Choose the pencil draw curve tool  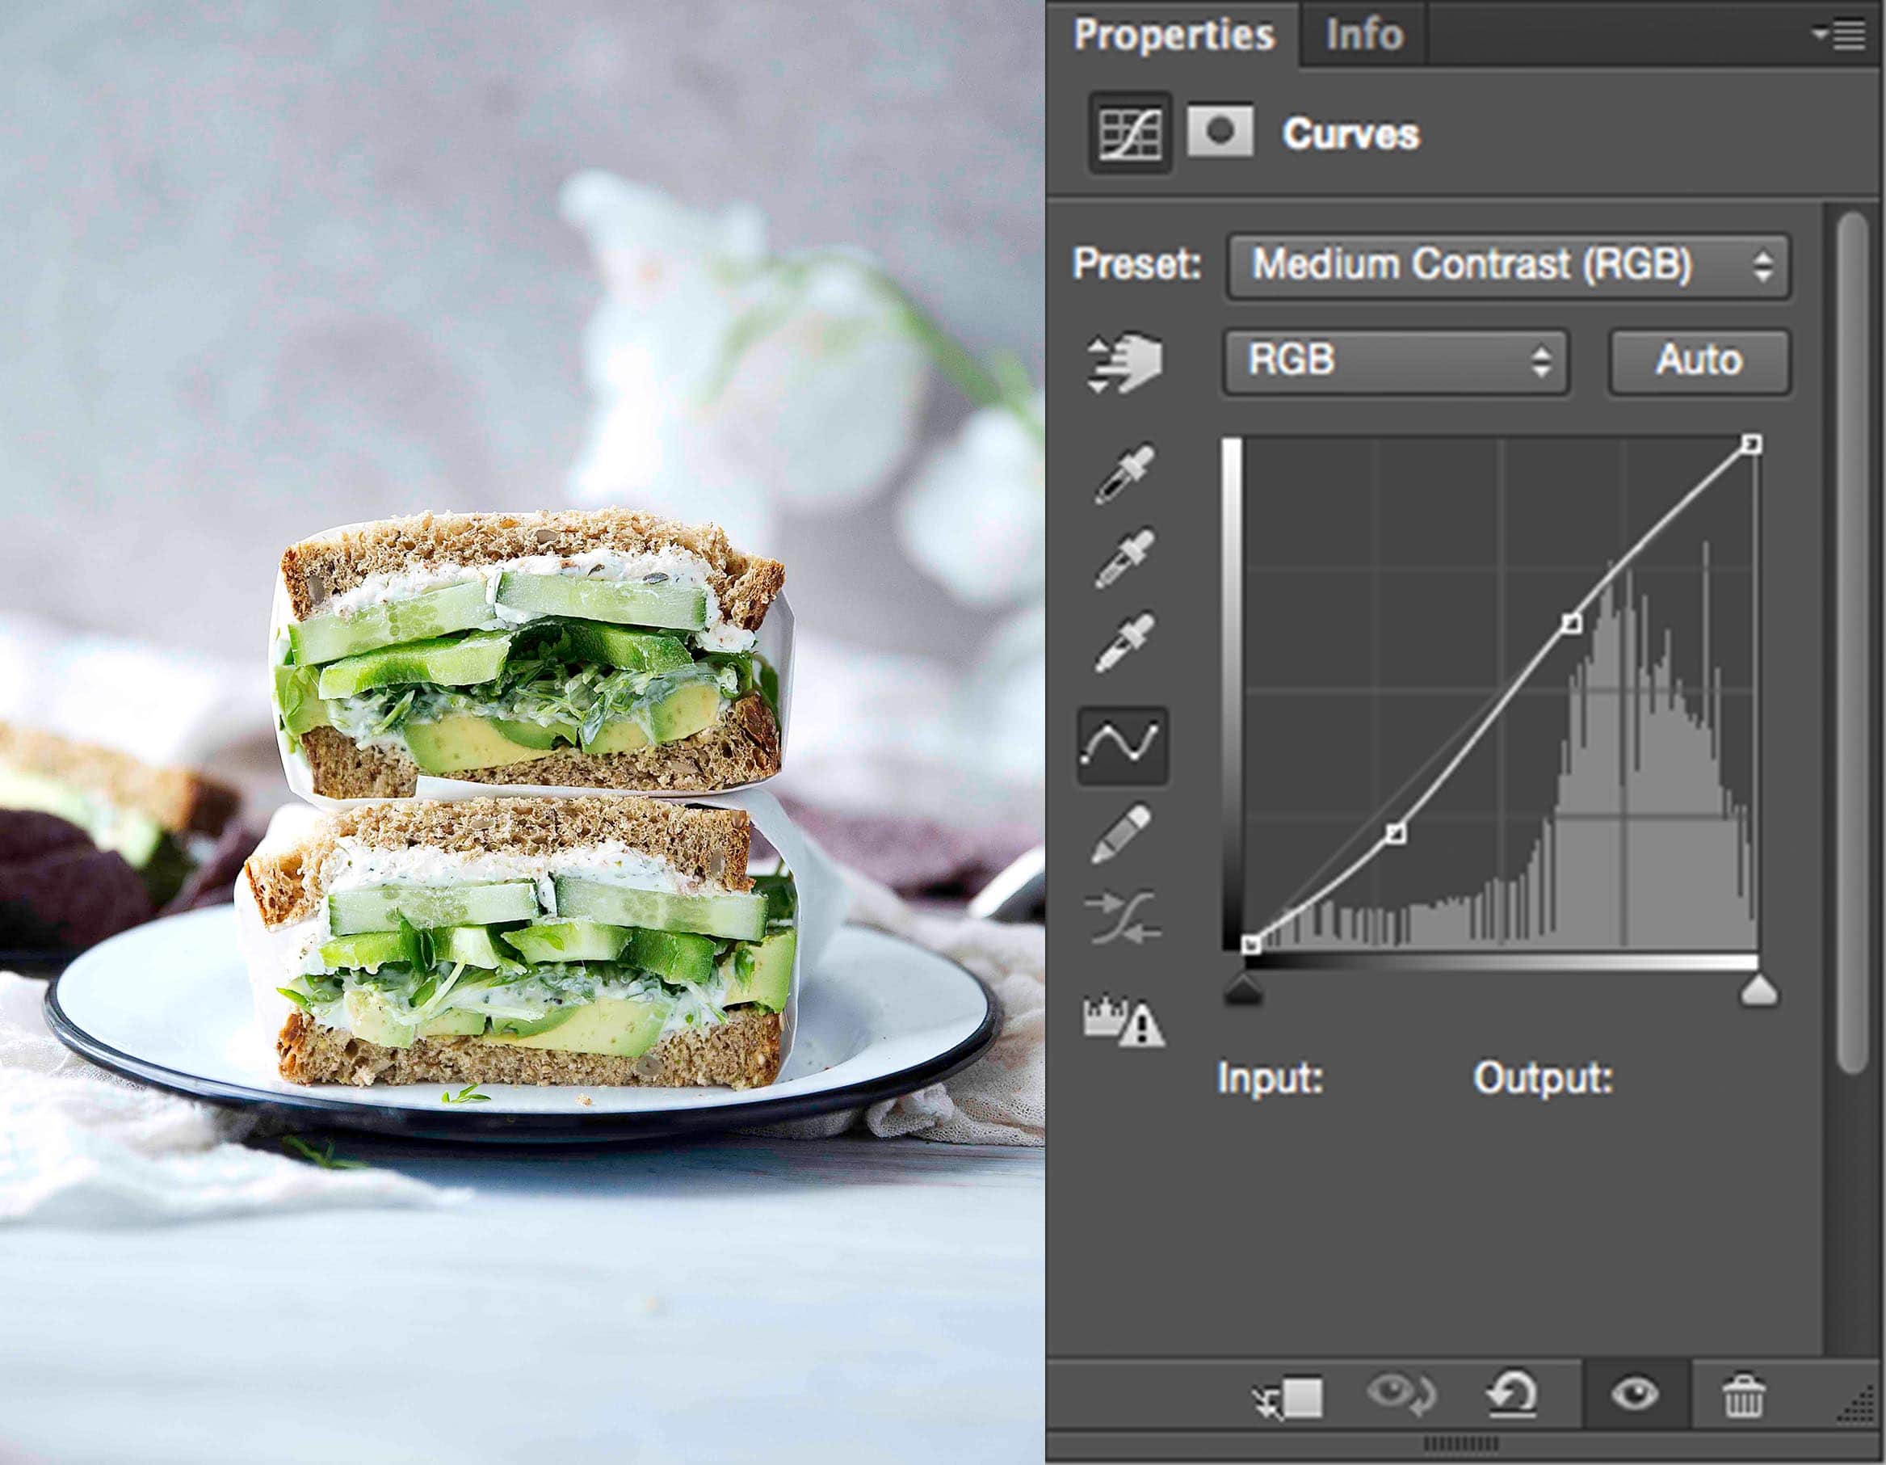(1122, 833)
